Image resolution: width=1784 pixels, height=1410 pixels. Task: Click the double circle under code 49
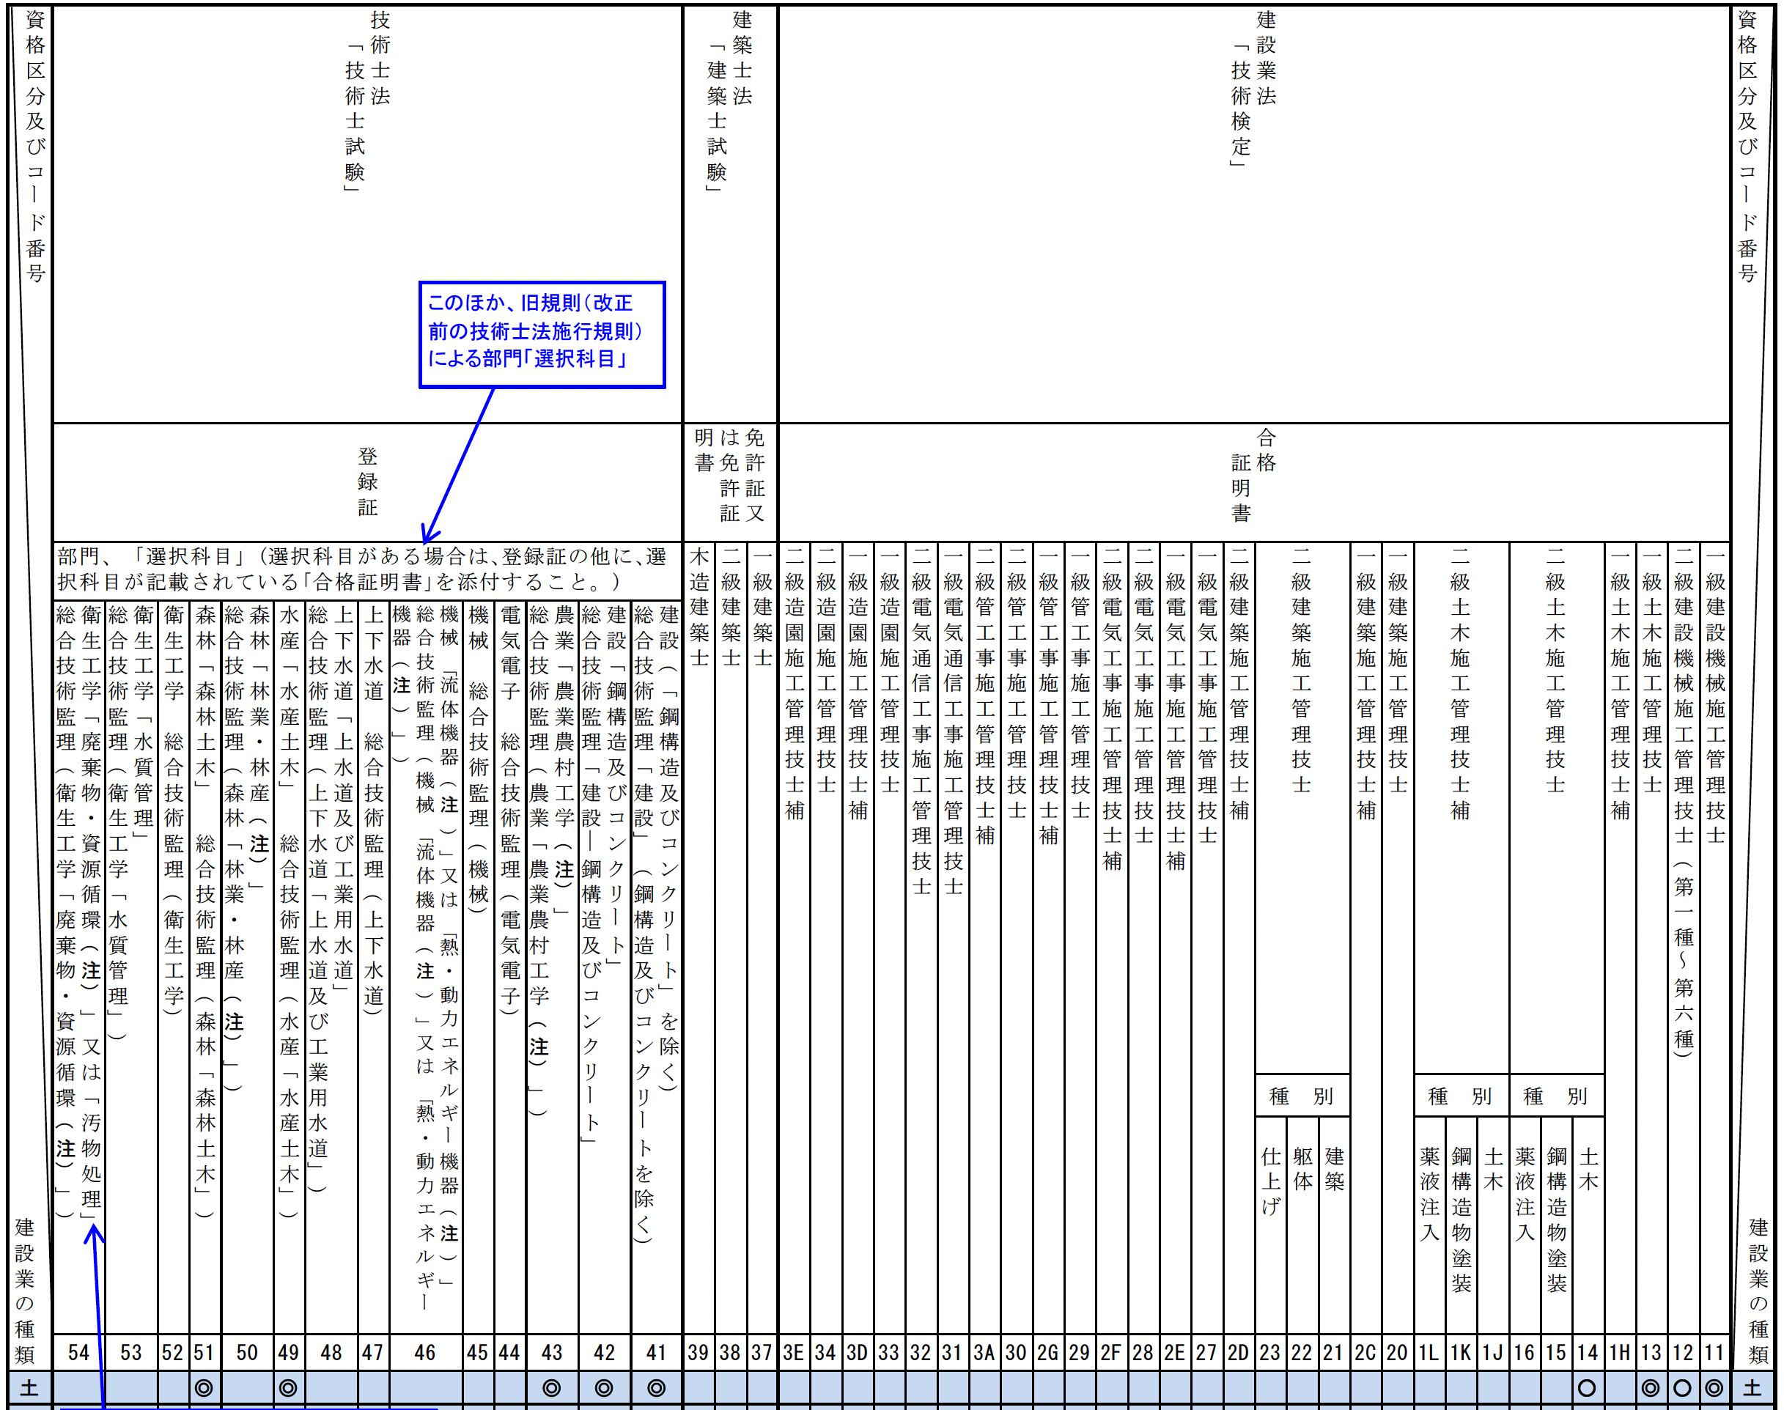tap(288, 1389)
